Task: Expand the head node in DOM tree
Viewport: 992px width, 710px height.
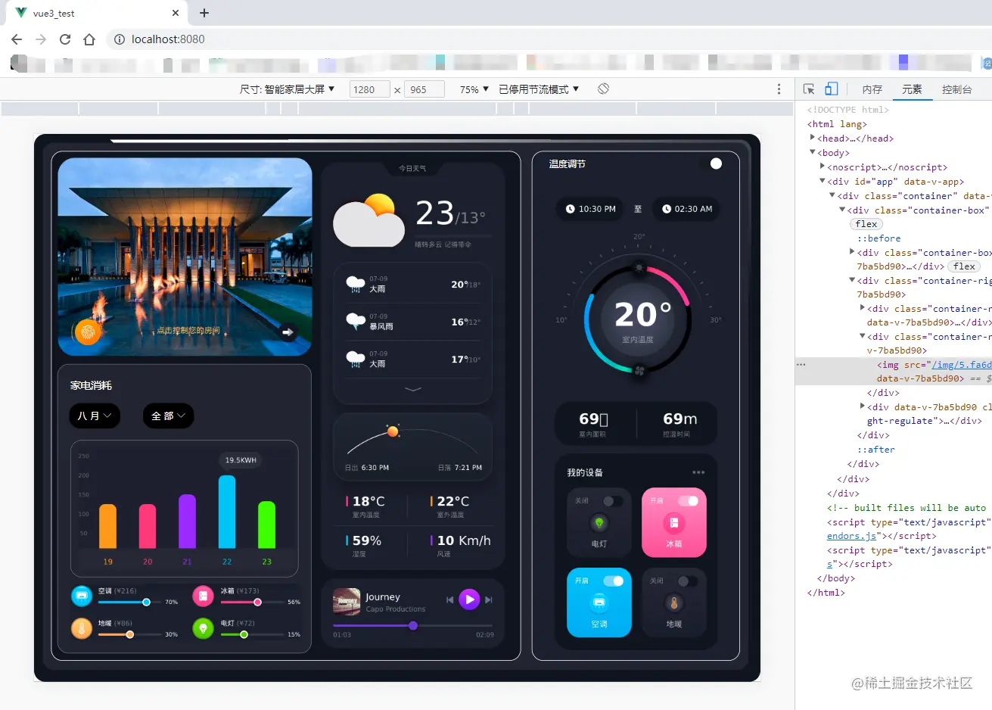Action: pos(813,138)
